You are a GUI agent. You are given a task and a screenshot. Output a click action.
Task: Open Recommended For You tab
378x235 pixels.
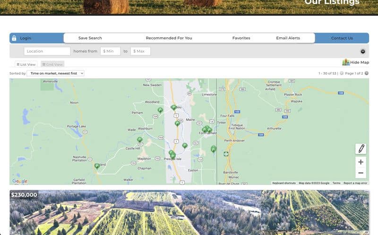click(x=169, y=38)
